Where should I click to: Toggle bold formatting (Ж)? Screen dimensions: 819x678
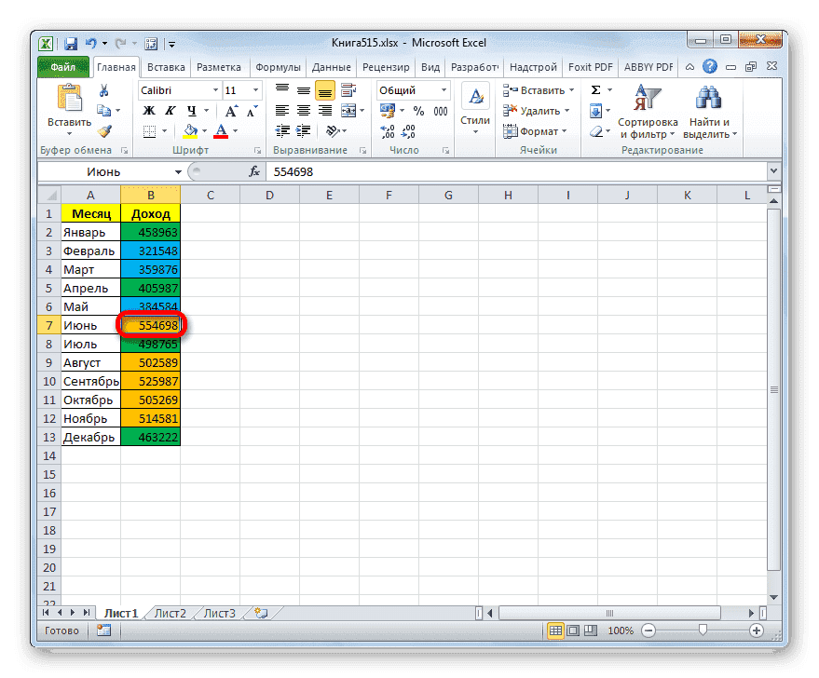(x=149, y=111)
